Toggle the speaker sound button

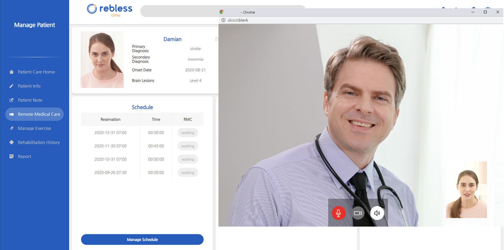(377, 213)
